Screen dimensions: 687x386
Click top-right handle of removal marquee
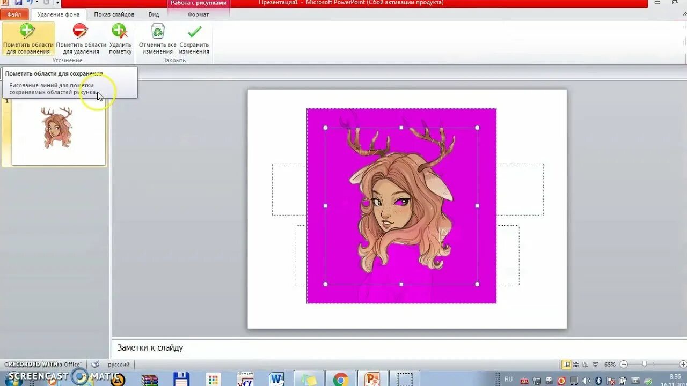pyautogui.click(x=477, y=128)
